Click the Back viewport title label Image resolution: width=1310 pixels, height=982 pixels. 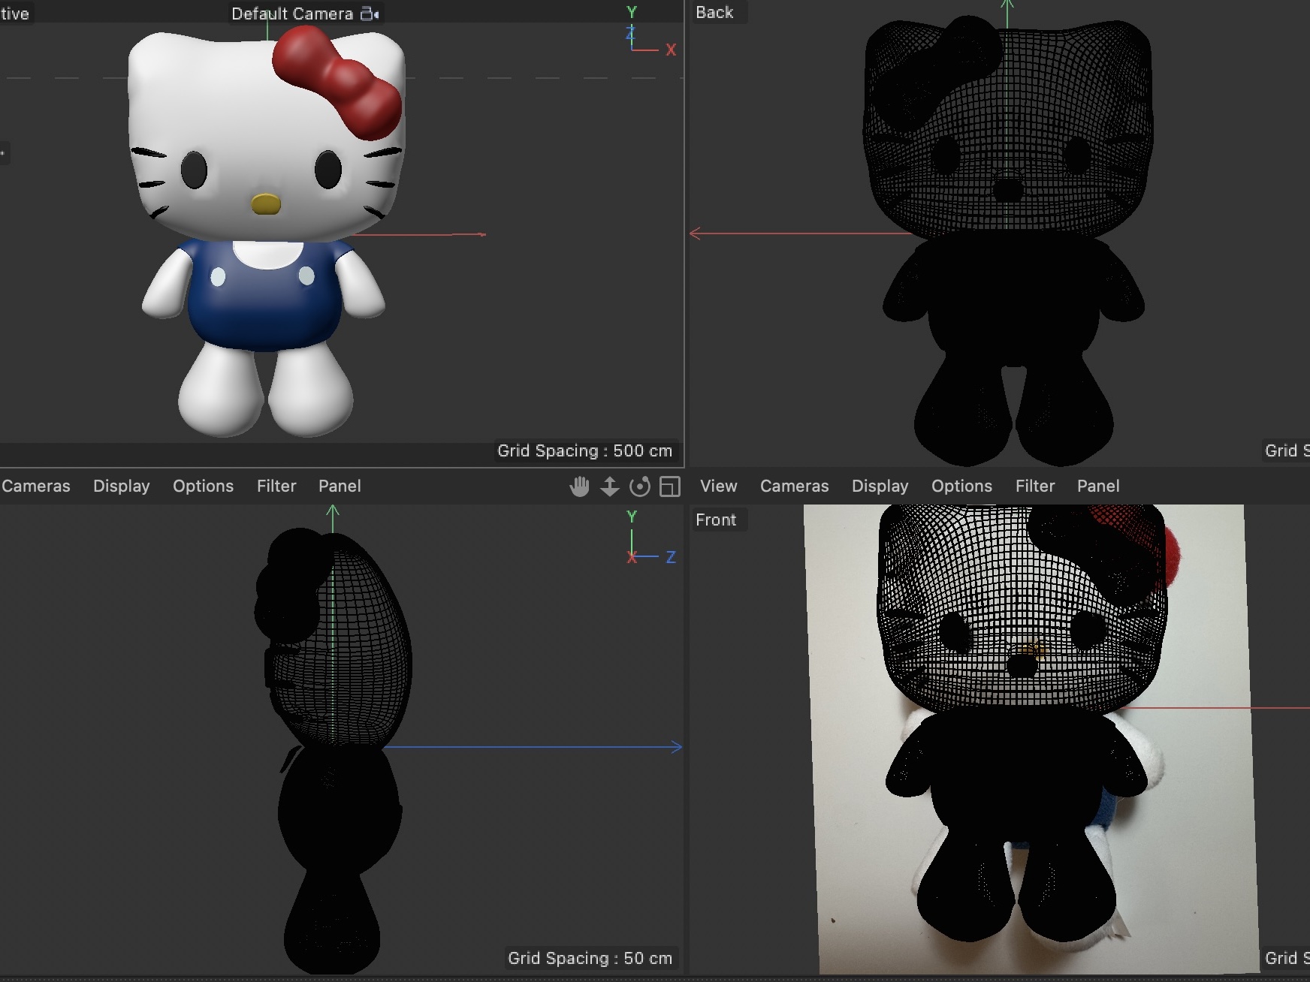point(716,12)
